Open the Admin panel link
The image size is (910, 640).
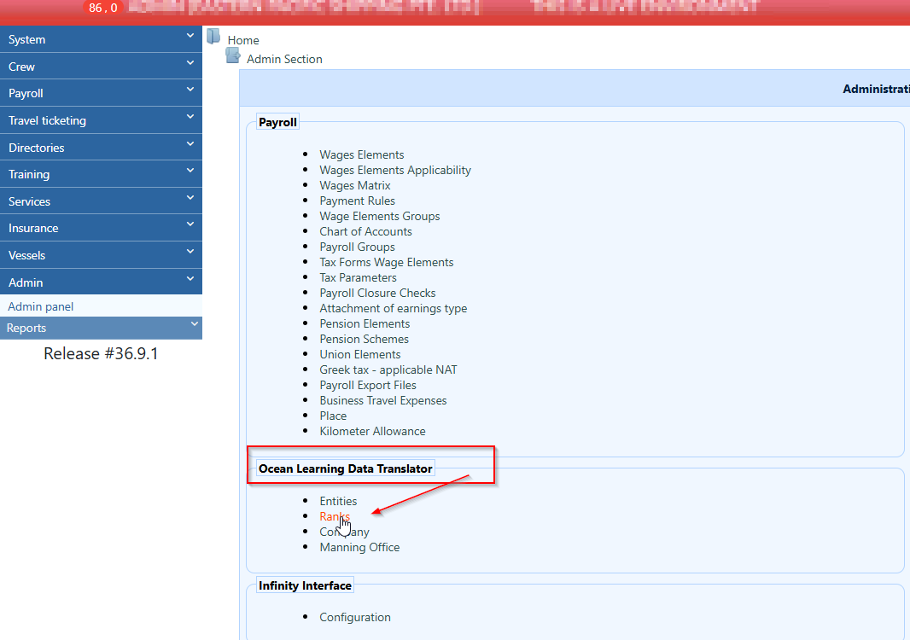pyautogui.click(x=41, y=306)
